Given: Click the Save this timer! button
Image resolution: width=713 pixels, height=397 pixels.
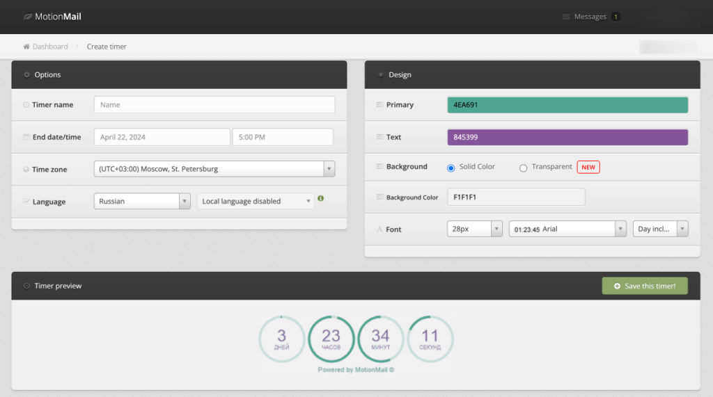Looking at the screenshot, I should click(x=645, y=286).
